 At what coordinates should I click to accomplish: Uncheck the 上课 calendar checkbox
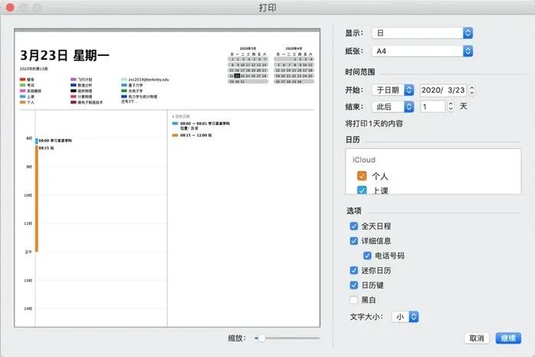pos(362,190)
